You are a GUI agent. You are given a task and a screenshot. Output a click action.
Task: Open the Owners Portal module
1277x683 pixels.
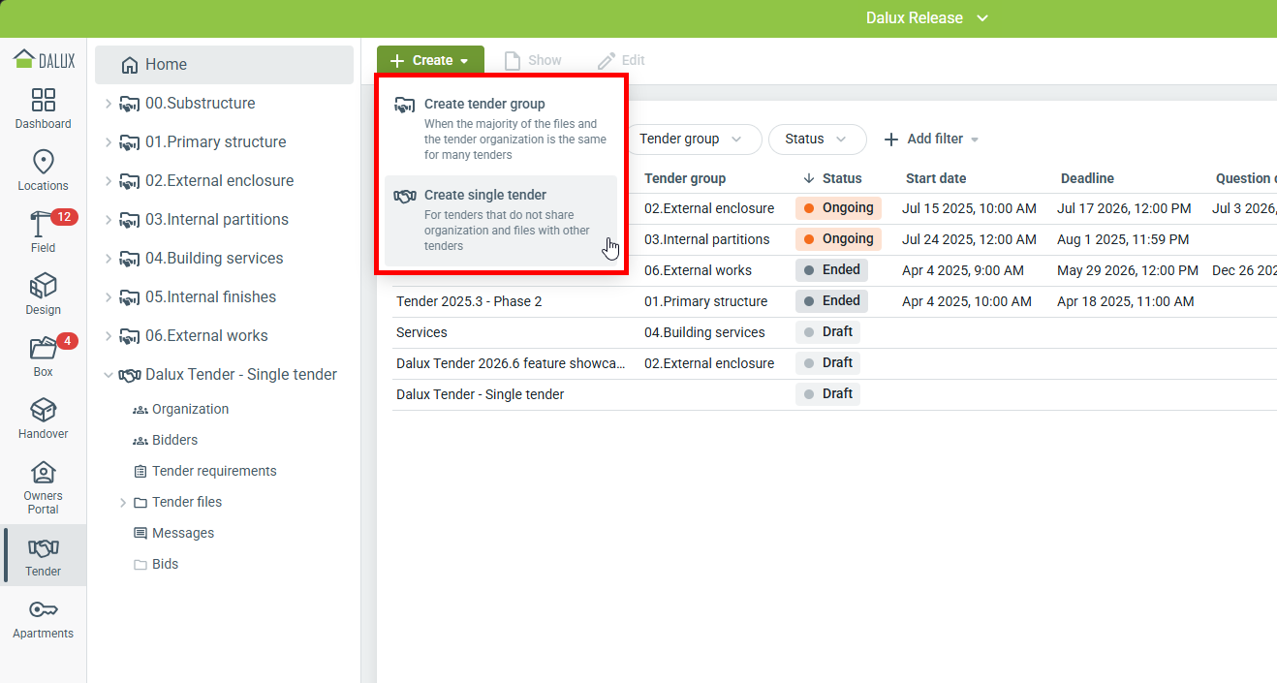[43, 487]
